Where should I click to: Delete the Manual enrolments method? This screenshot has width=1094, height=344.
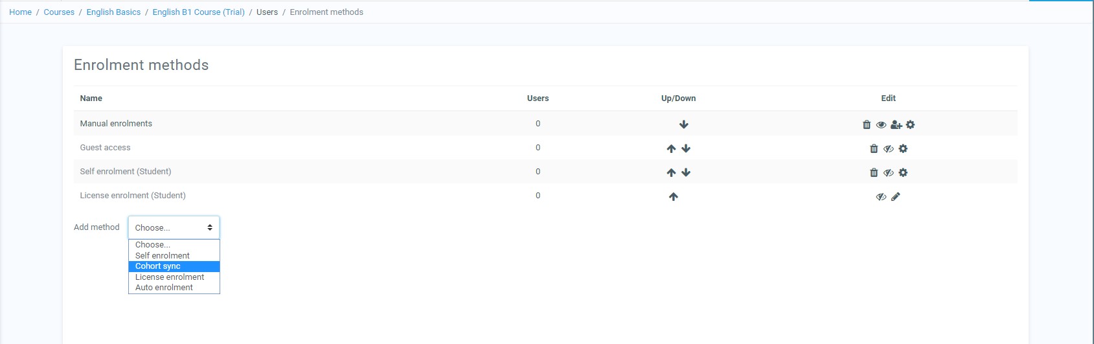click(x=867, y=124)
